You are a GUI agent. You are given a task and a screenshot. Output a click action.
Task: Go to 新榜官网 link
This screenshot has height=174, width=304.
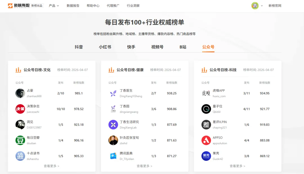click(x=275, y=6)
